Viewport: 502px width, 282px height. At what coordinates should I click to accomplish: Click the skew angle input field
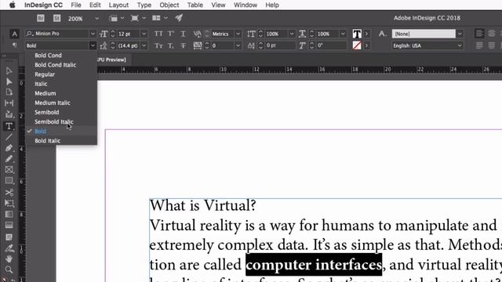[331, 45]
